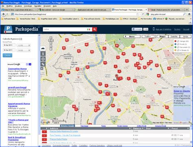Viewport: 193px width, 147px height.
Task: Open Foro Traiano - Via dei Fori Imperiali link
Action: [x=65, y=135]
